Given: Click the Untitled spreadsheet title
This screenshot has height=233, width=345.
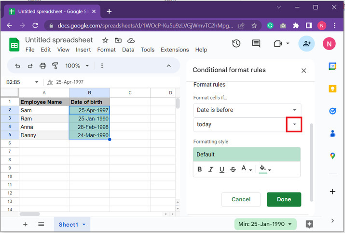Looking at the screenshot, I should tap(59, 40).
